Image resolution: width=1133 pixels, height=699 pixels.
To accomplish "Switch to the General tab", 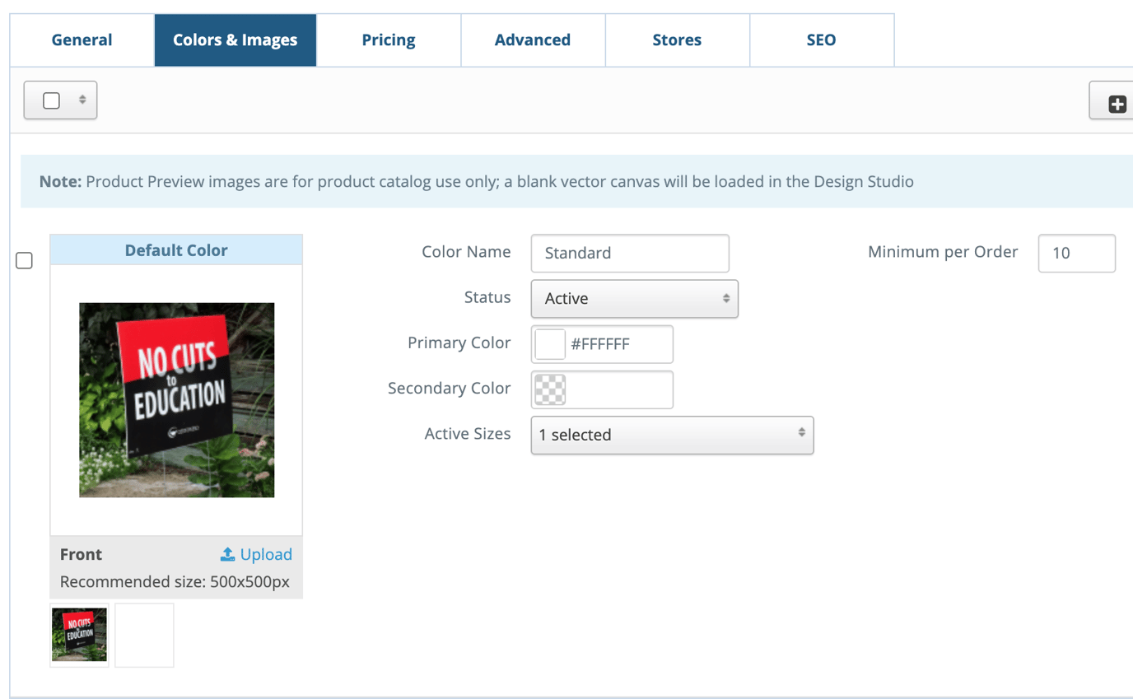I will 82,40.
